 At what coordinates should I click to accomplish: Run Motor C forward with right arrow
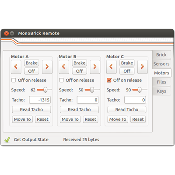[x=143, y=67]
